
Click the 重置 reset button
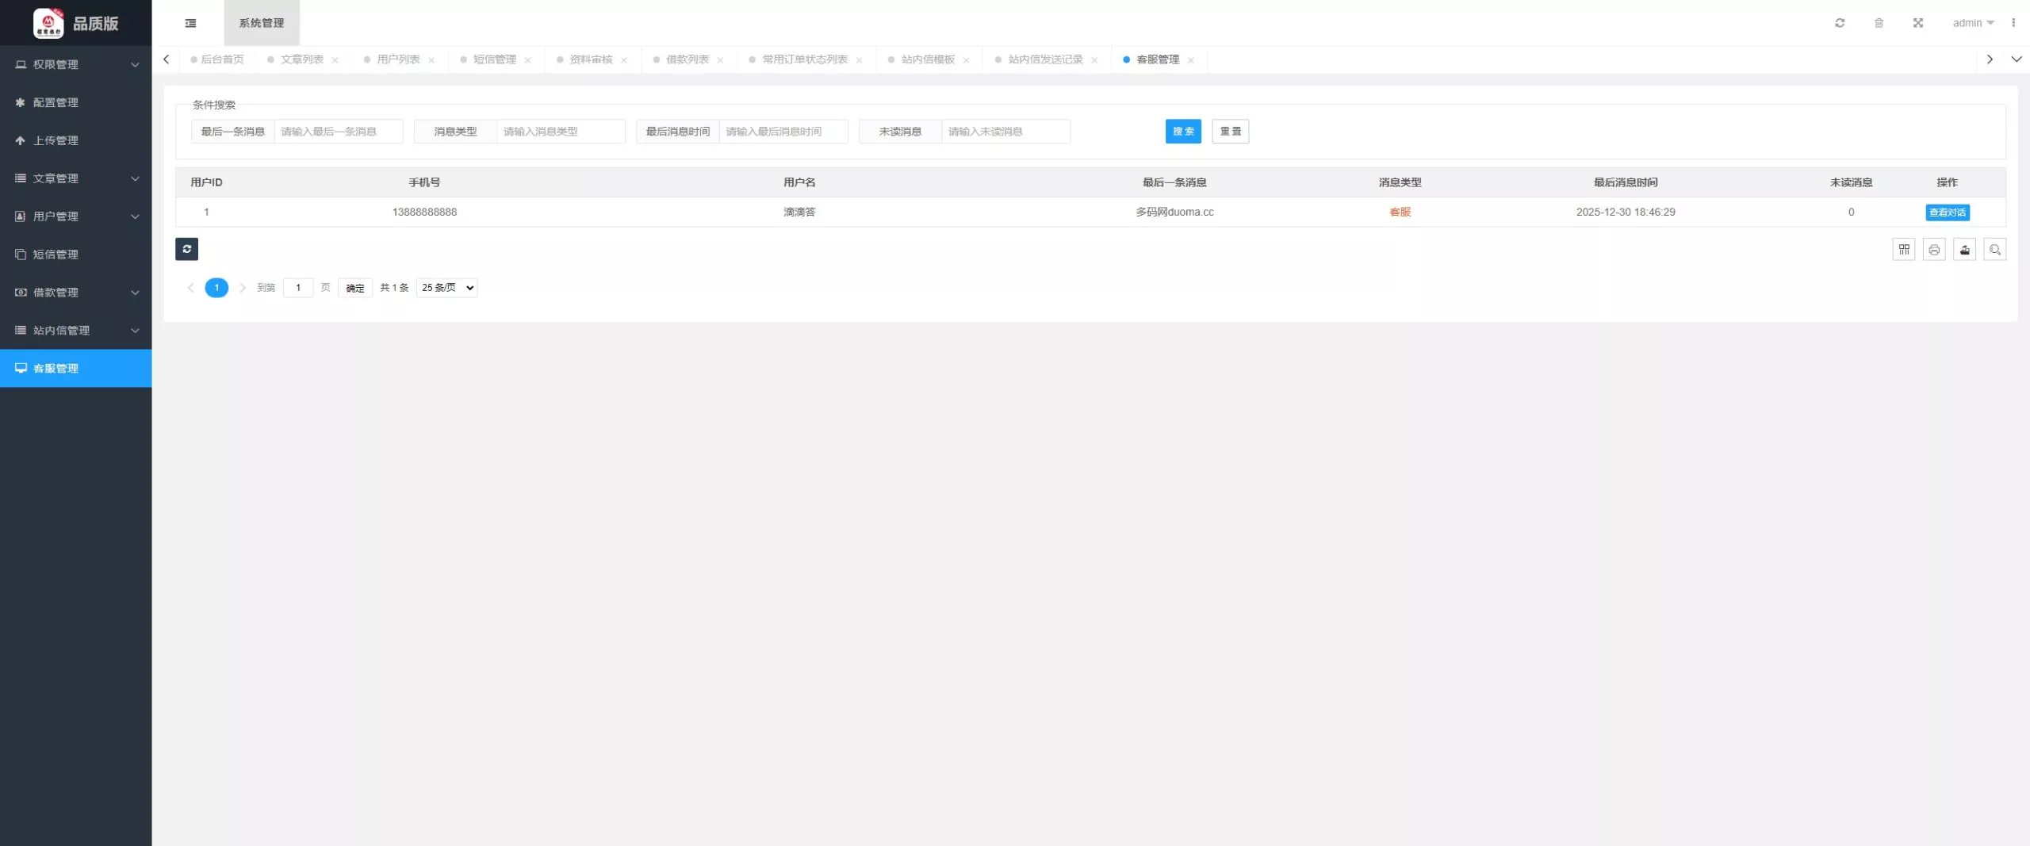click(x=1230, y=132)
